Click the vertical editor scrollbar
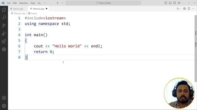Viewport: 197px width, 110px height. 196,49
